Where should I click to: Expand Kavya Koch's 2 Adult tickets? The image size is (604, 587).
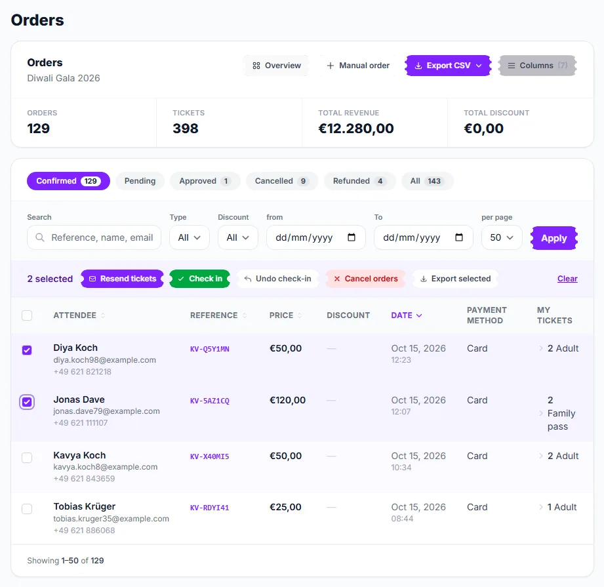[541, 456]
